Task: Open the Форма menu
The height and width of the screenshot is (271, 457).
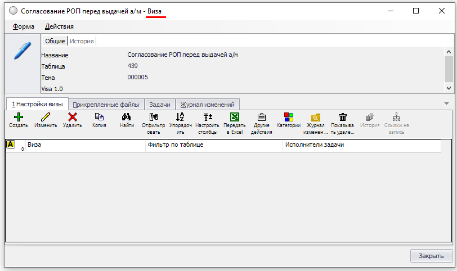Action: [x=23, y=26]
